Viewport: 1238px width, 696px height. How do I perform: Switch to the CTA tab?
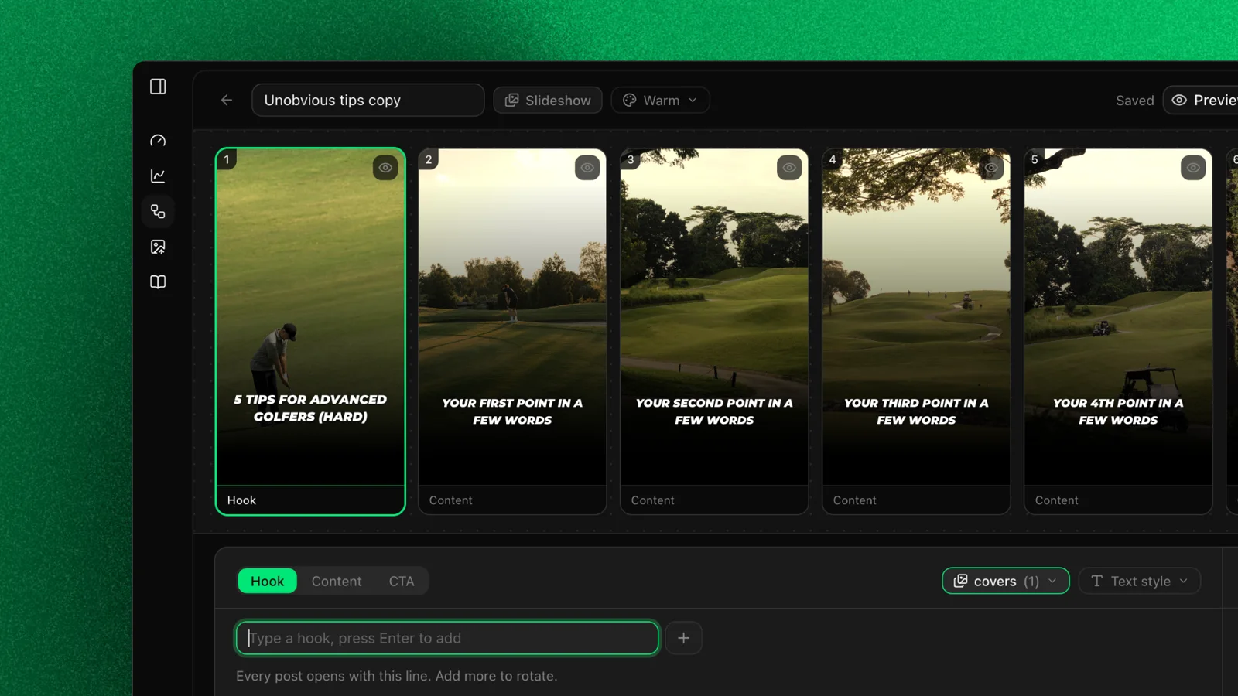(x=402, y=581)
